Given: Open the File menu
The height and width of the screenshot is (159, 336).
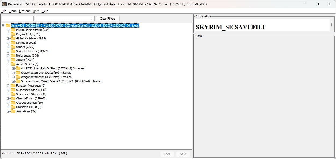Looking at the screenshot, I should tap(4, 11).
